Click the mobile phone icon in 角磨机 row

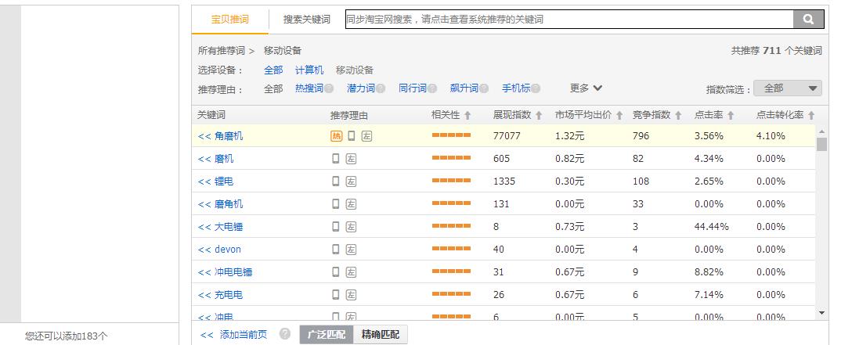click(x=351, y=135)
